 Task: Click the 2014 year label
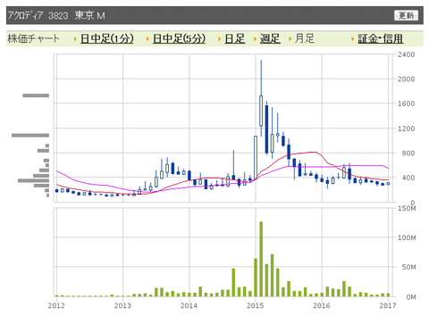(x=189, y=305)
